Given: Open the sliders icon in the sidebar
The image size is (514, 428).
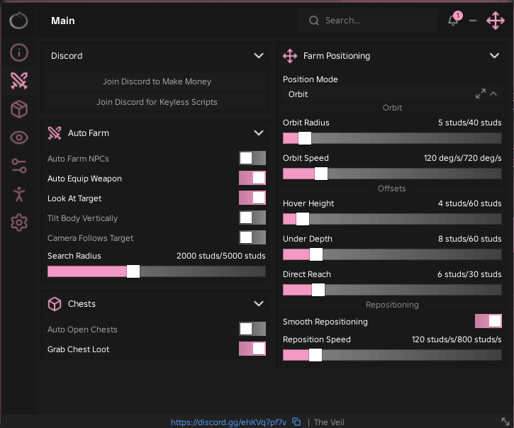Looking at the screenshot, I should 19,166.
